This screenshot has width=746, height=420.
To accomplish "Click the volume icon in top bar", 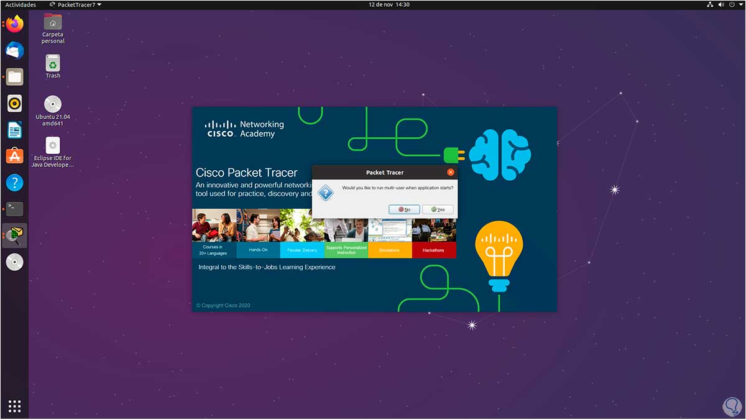I will [722, 4].
